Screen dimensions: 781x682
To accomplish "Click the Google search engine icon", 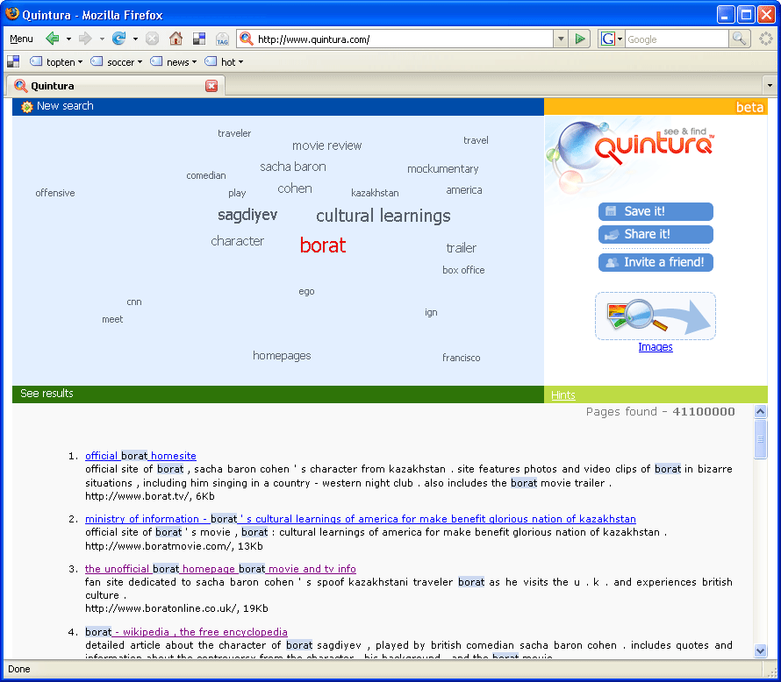I will 607,39.
